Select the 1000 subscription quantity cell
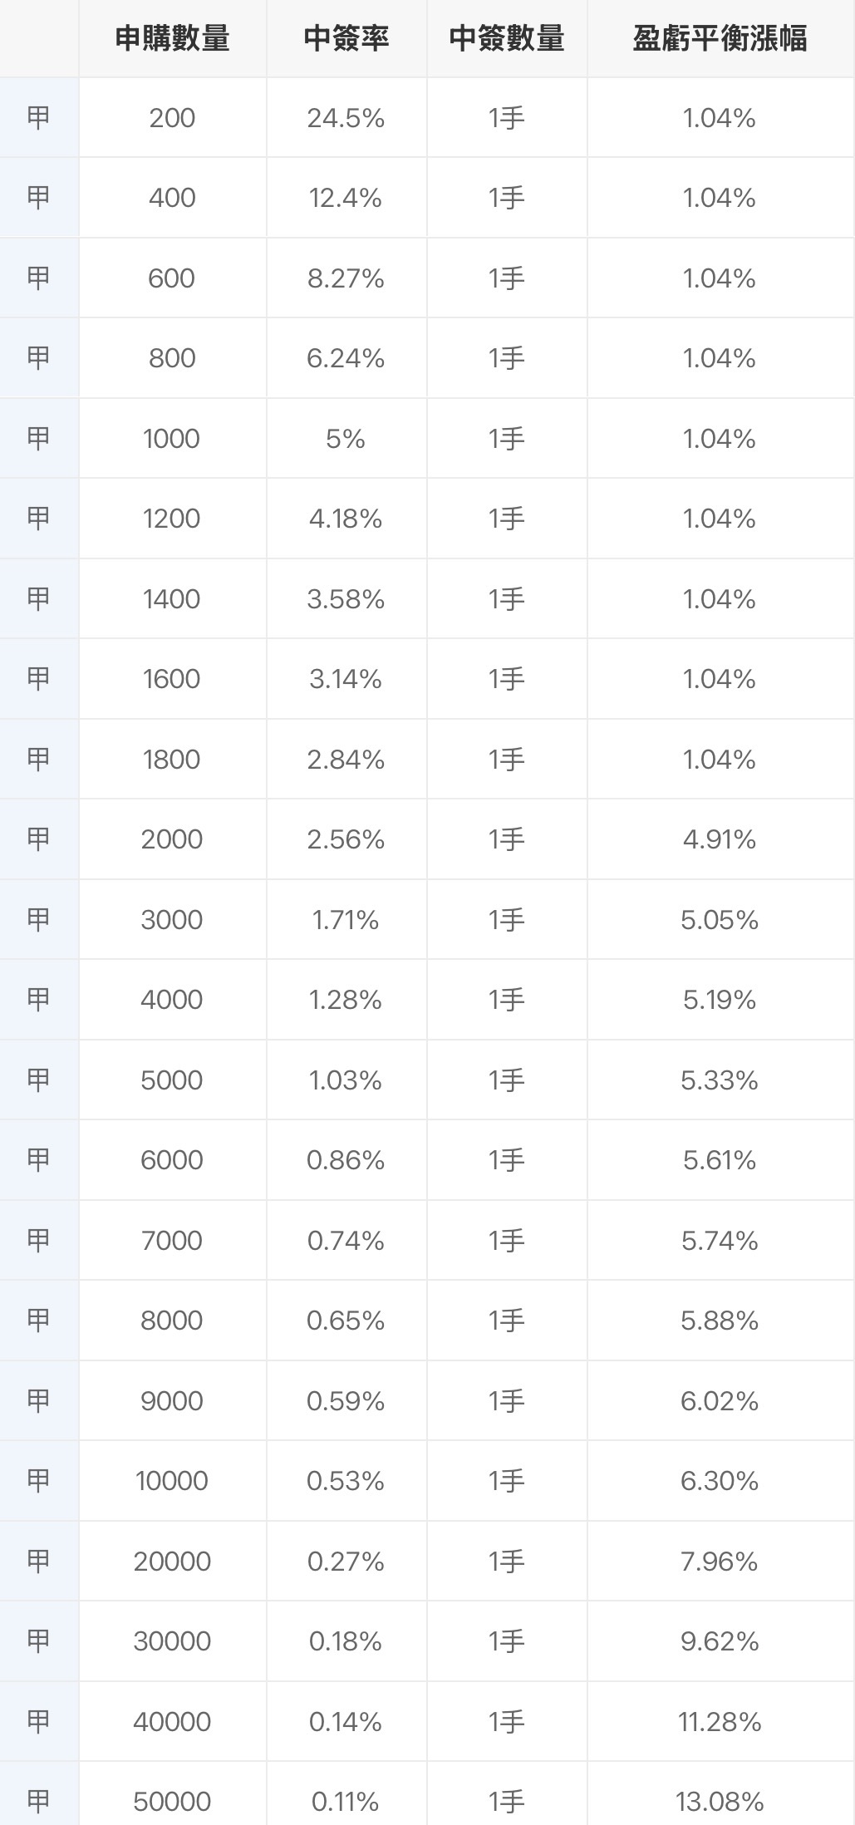The height and width of the screenshot is (1825, 855). point(173,439)
